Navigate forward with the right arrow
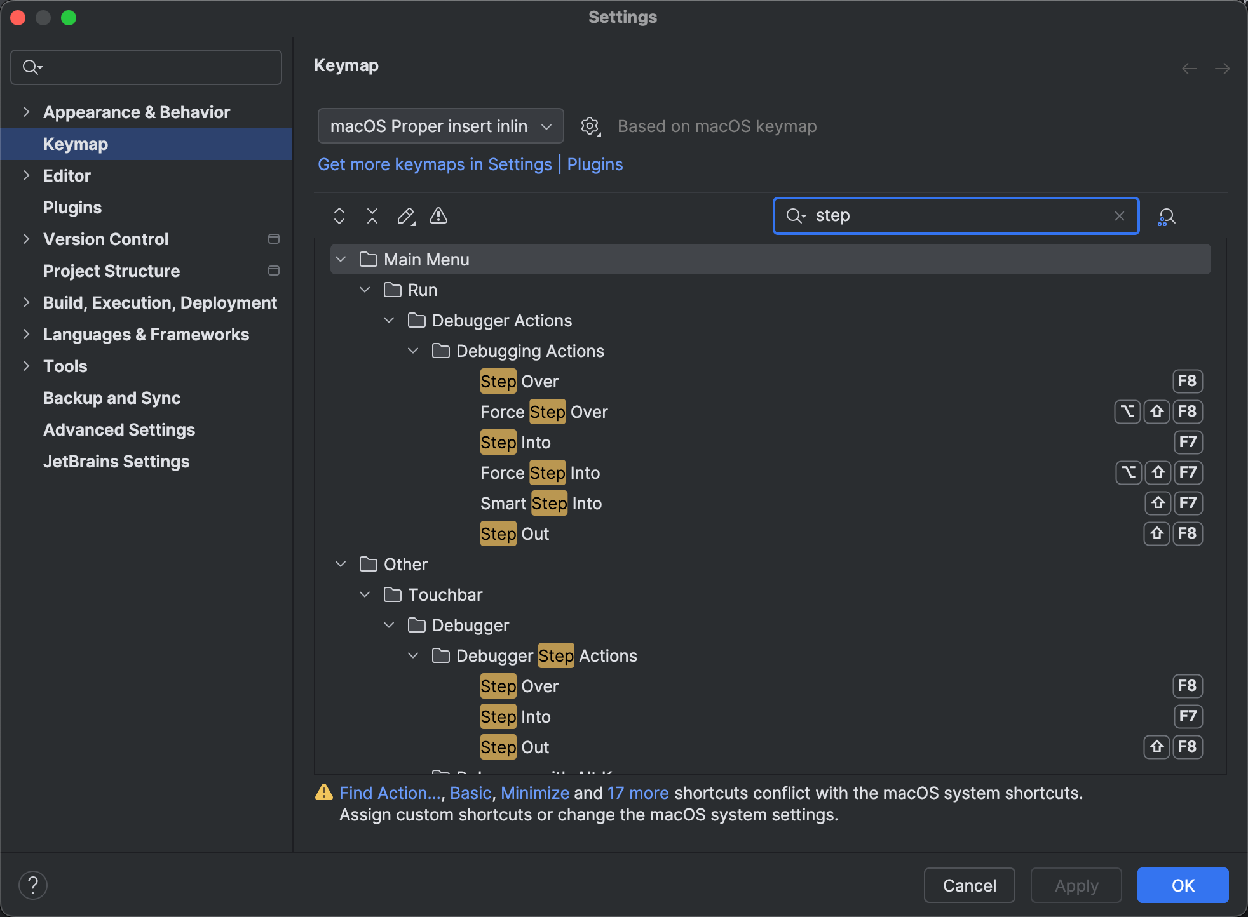The image size is (1248, 917). tap(1224, 68)
